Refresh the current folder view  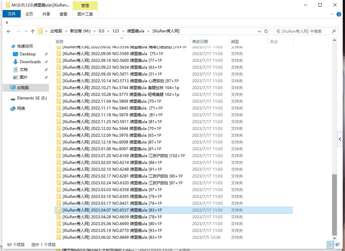point(266,31)
